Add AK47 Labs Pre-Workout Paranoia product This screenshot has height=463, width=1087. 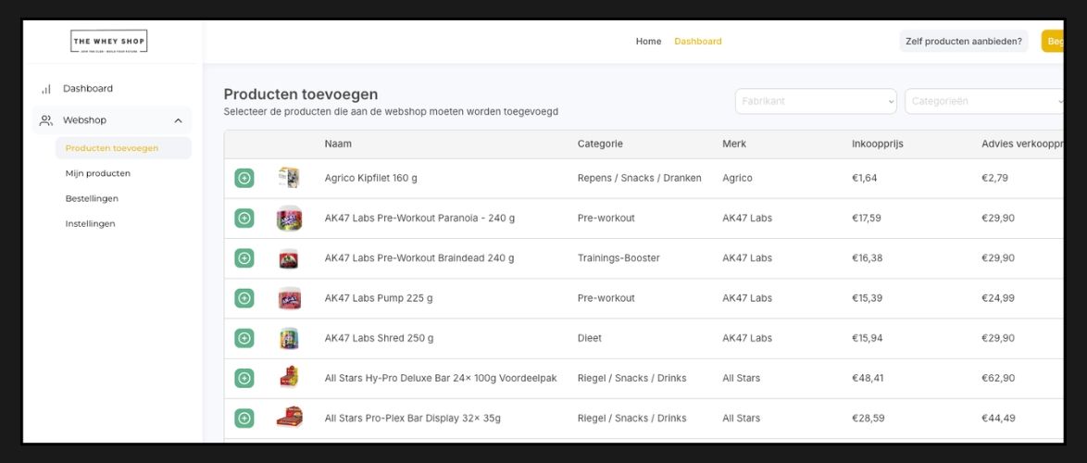pyautogui.click(x=244, y=218)
